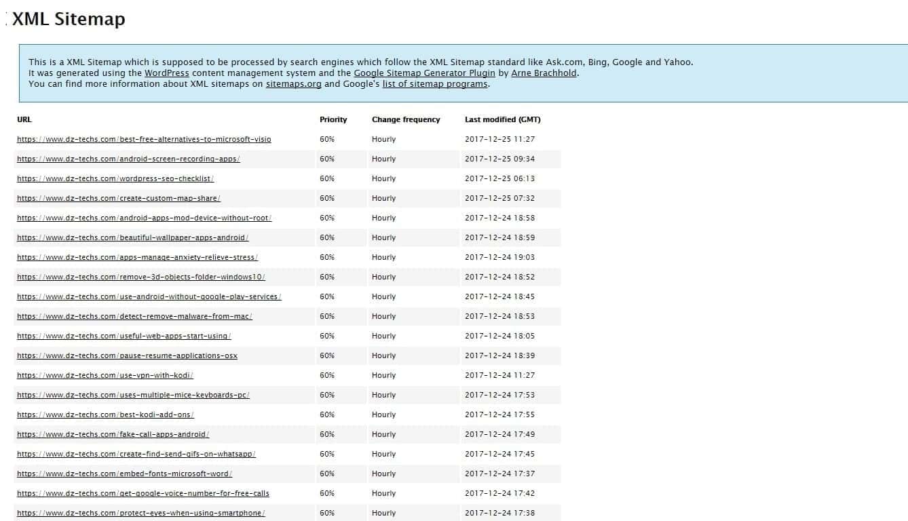Select date 2017-12-24 17:37
Image resolution: width=908 pixels, height=521 pixels.
point(499,474)
